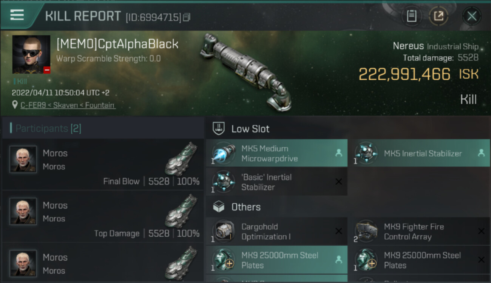Image resolution: width=491 pixels, height=283 pixels.
Task: Click the clipboard report icon
Action: [411, 16]
